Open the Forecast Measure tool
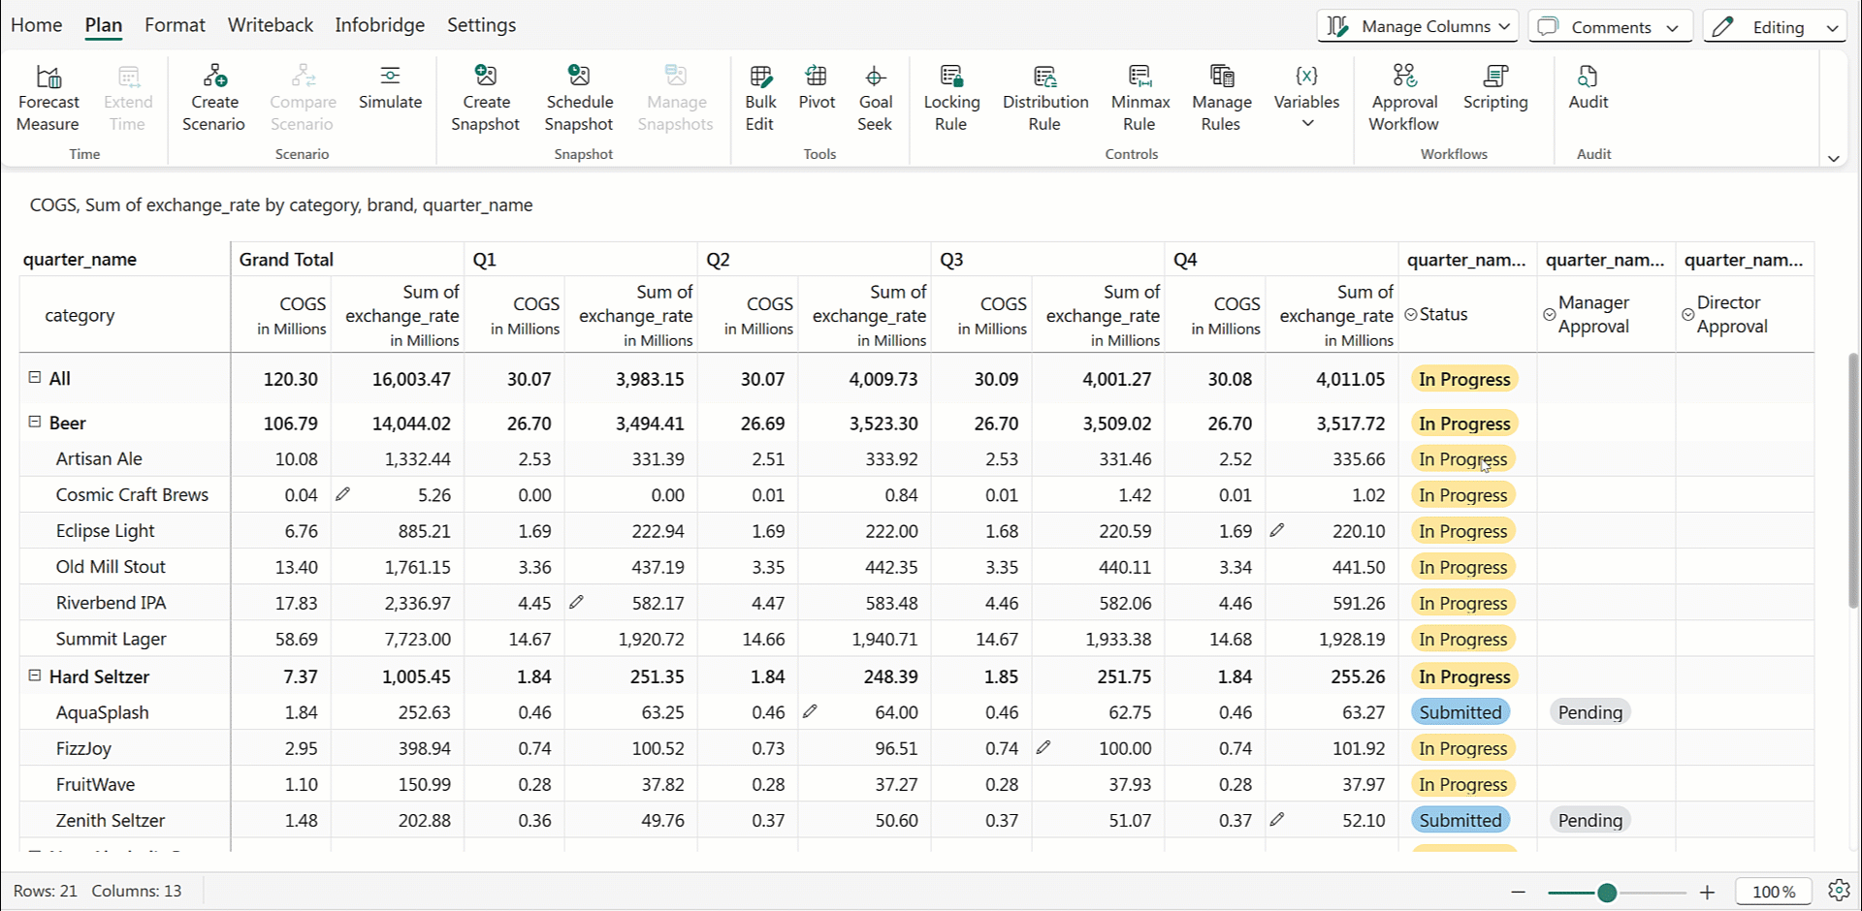The height and width of the screenshot is (911, 1862). point(48,99)
